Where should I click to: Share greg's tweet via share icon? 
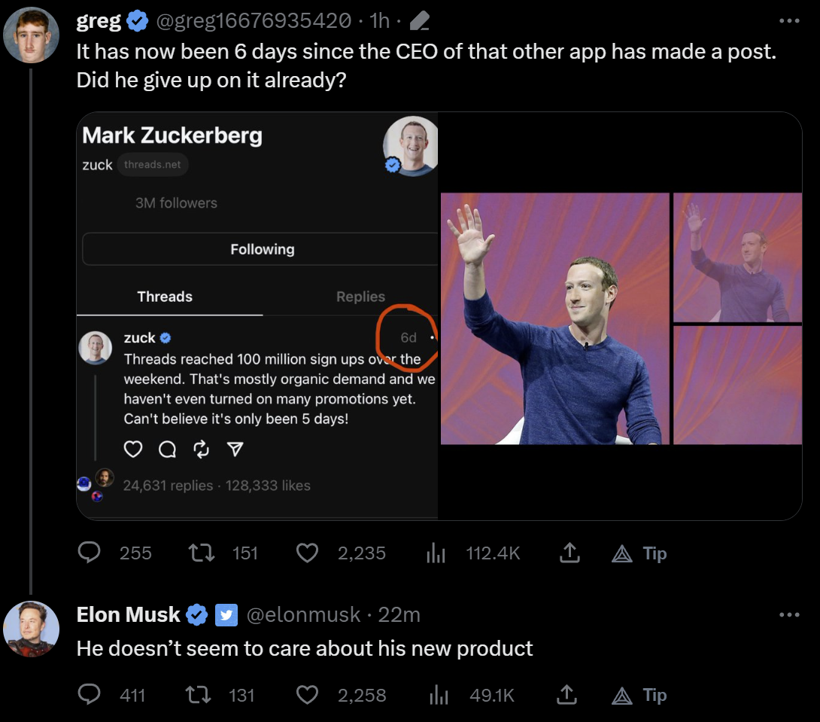click(569, 553)
